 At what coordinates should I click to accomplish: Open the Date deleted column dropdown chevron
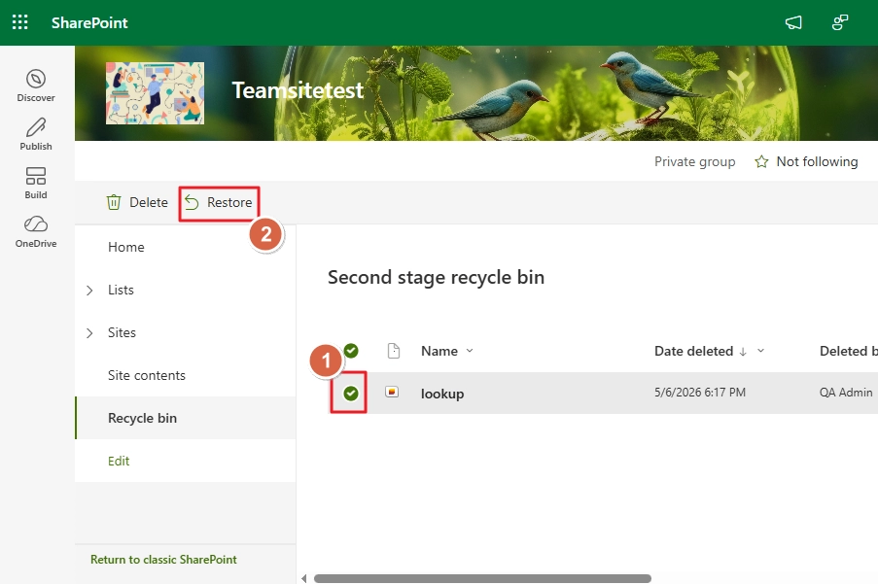[761, 351]
